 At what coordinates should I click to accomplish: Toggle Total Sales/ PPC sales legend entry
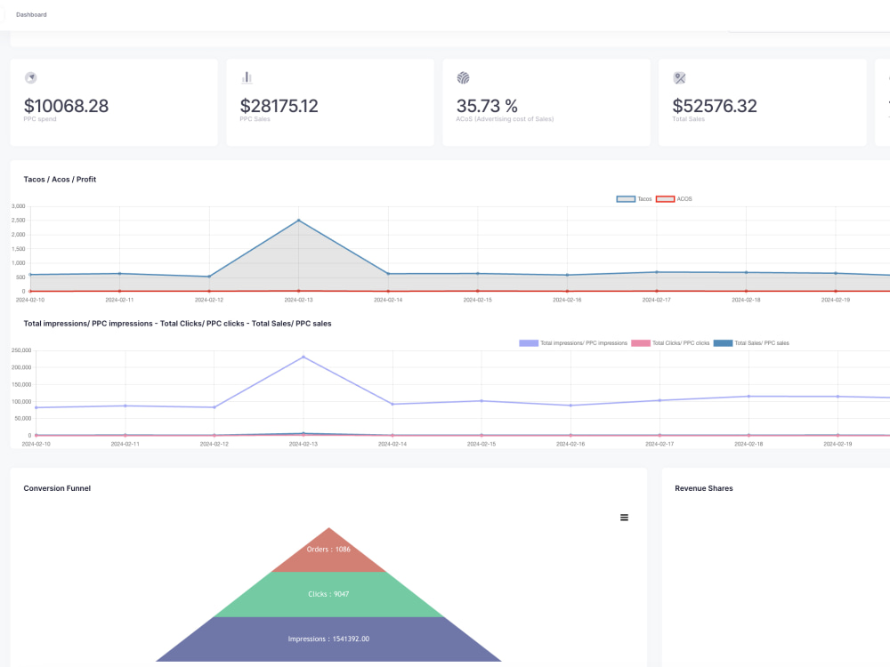click(761, 342)
